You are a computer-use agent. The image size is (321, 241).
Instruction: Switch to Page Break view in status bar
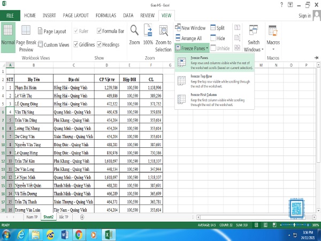tap(274, 225)
